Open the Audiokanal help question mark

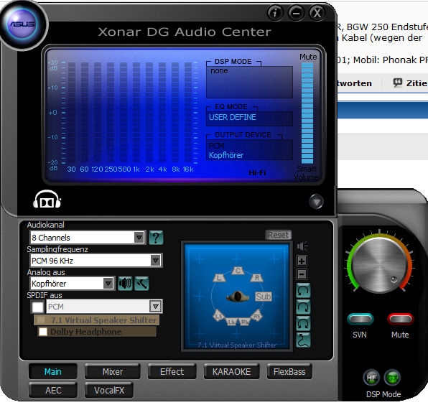point(156,238)
